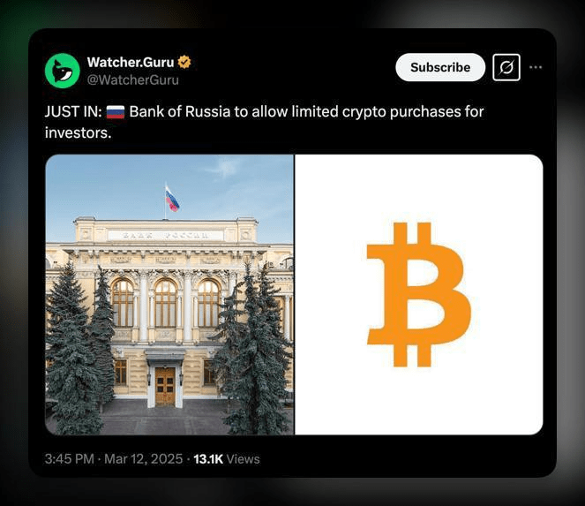Open the Watcher.Guru profile avatar

tap(63, 71)
